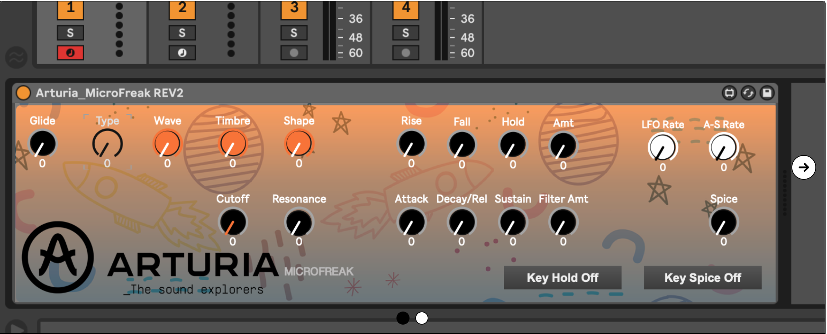The height and width of the screenshot is (334, 827).
Task: Toggle the Key Hold Off button
Action: (x=562, y=278)
